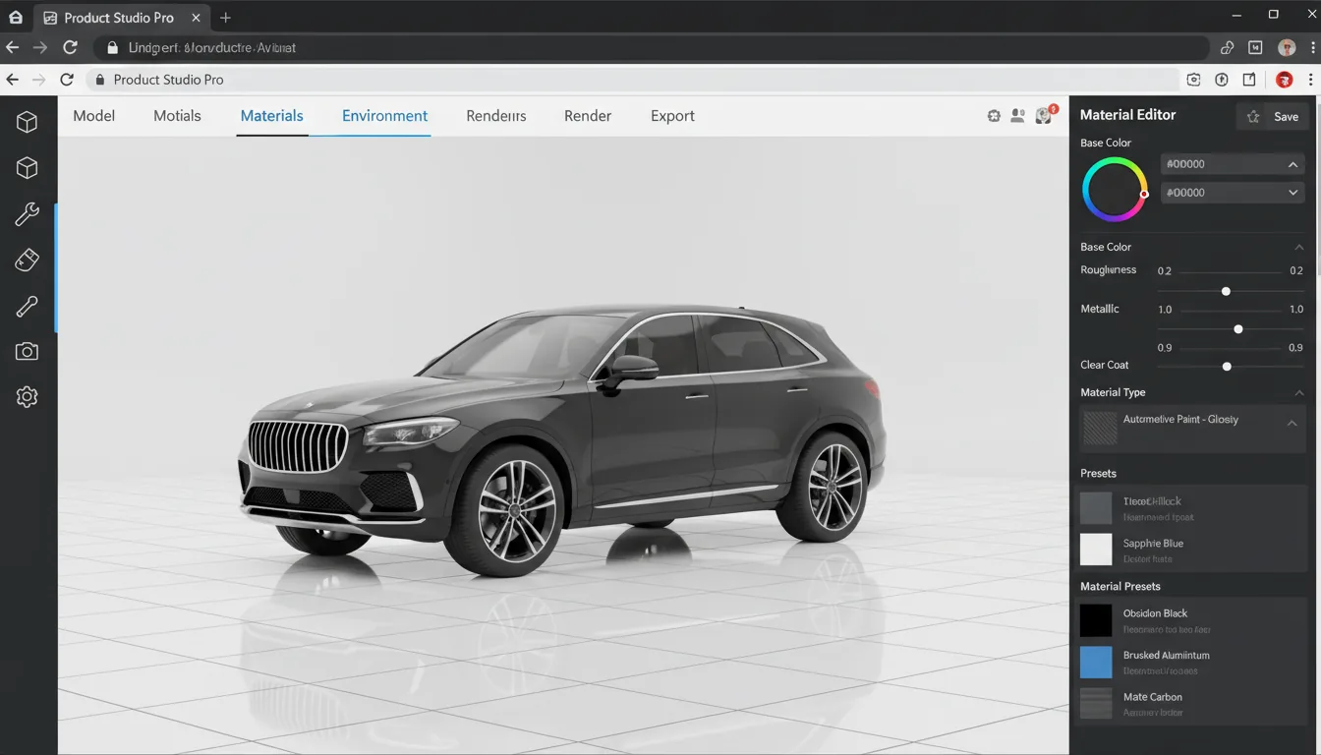Viewport: 1321px width, 755px height.
Task: Switch to the Environment tab
Action: click(384, 115)
